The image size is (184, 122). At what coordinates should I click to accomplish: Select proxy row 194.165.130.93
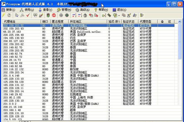89,38
